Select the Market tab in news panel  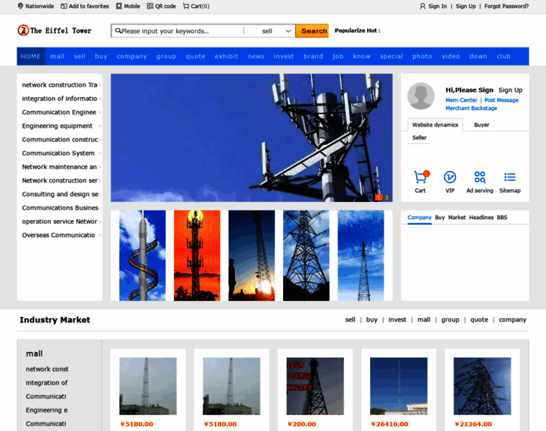456,218
